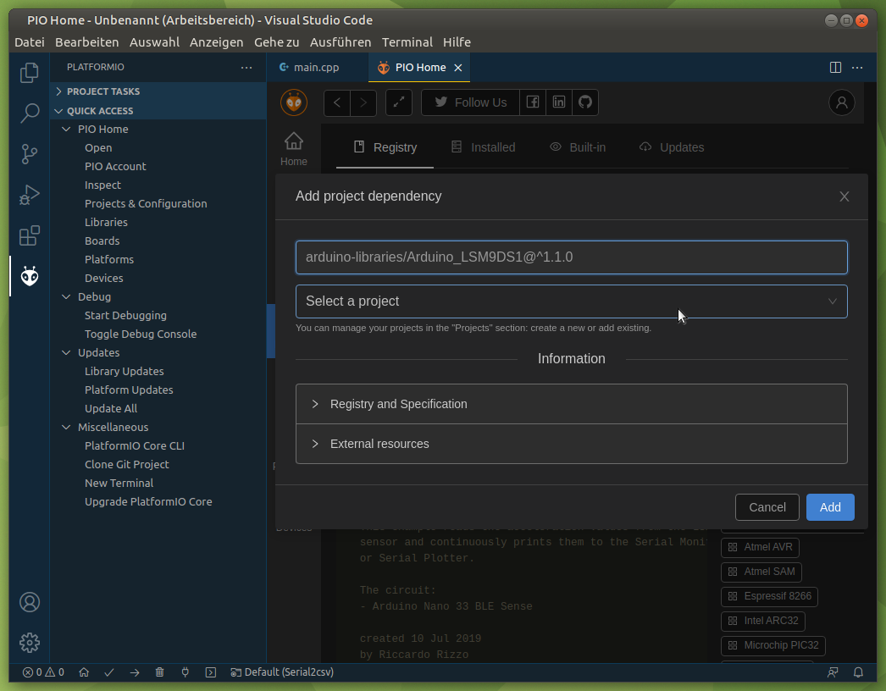This screenshot has height=691, width=886.
Task: Expand Registry and Specification section
Action: 571,404
